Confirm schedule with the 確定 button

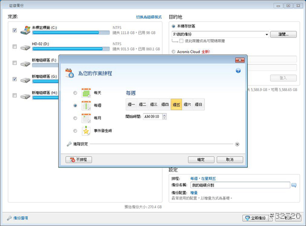(201, 159)
